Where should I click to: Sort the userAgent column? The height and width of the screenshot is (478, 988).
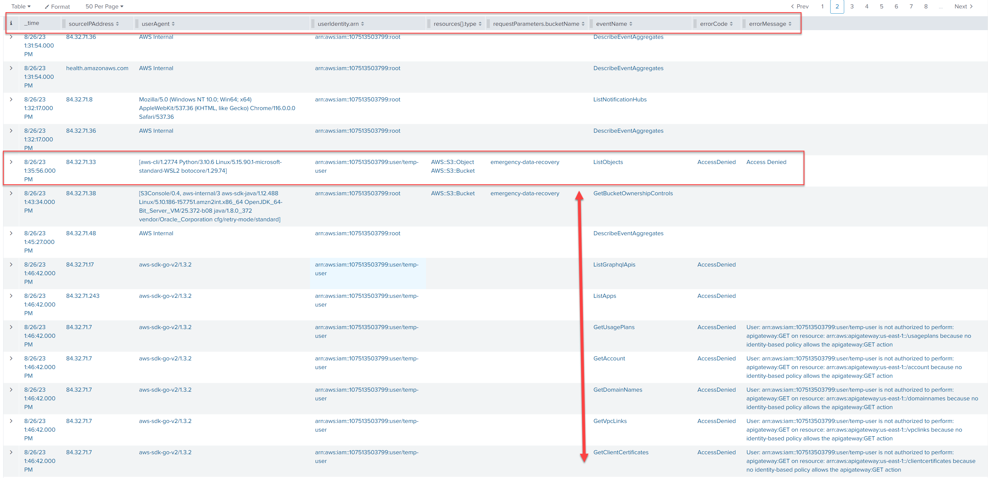click(x=173, y=23)
